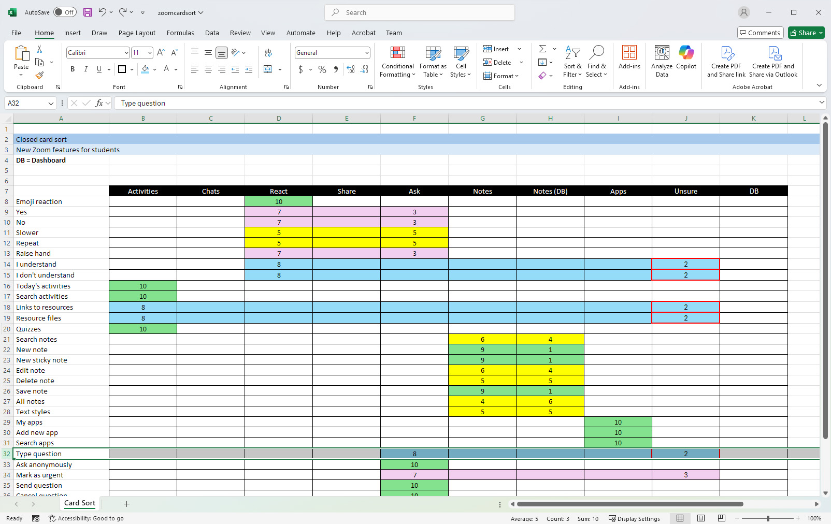Click the Redo arrow icon

coord(123,12)
